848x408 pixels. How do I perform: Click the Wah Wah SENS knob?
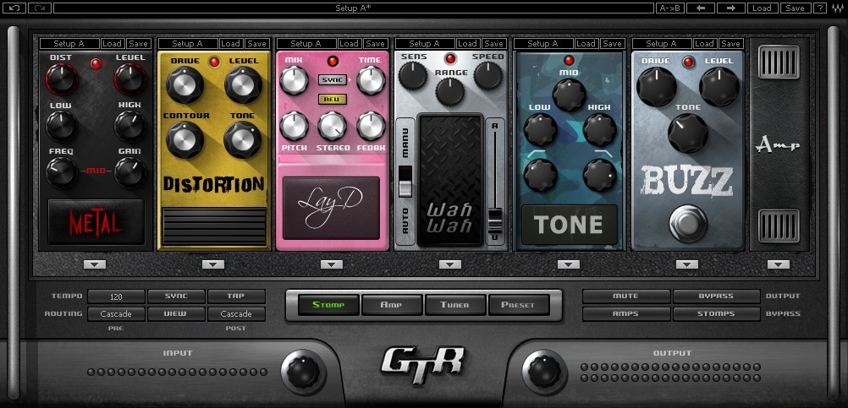tap(413, 75)
